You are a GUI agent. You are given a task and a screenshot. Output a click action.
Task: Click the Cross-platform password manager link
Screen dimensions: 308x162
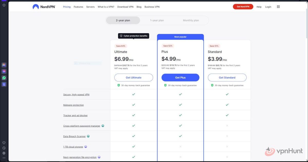click(82, 126)
